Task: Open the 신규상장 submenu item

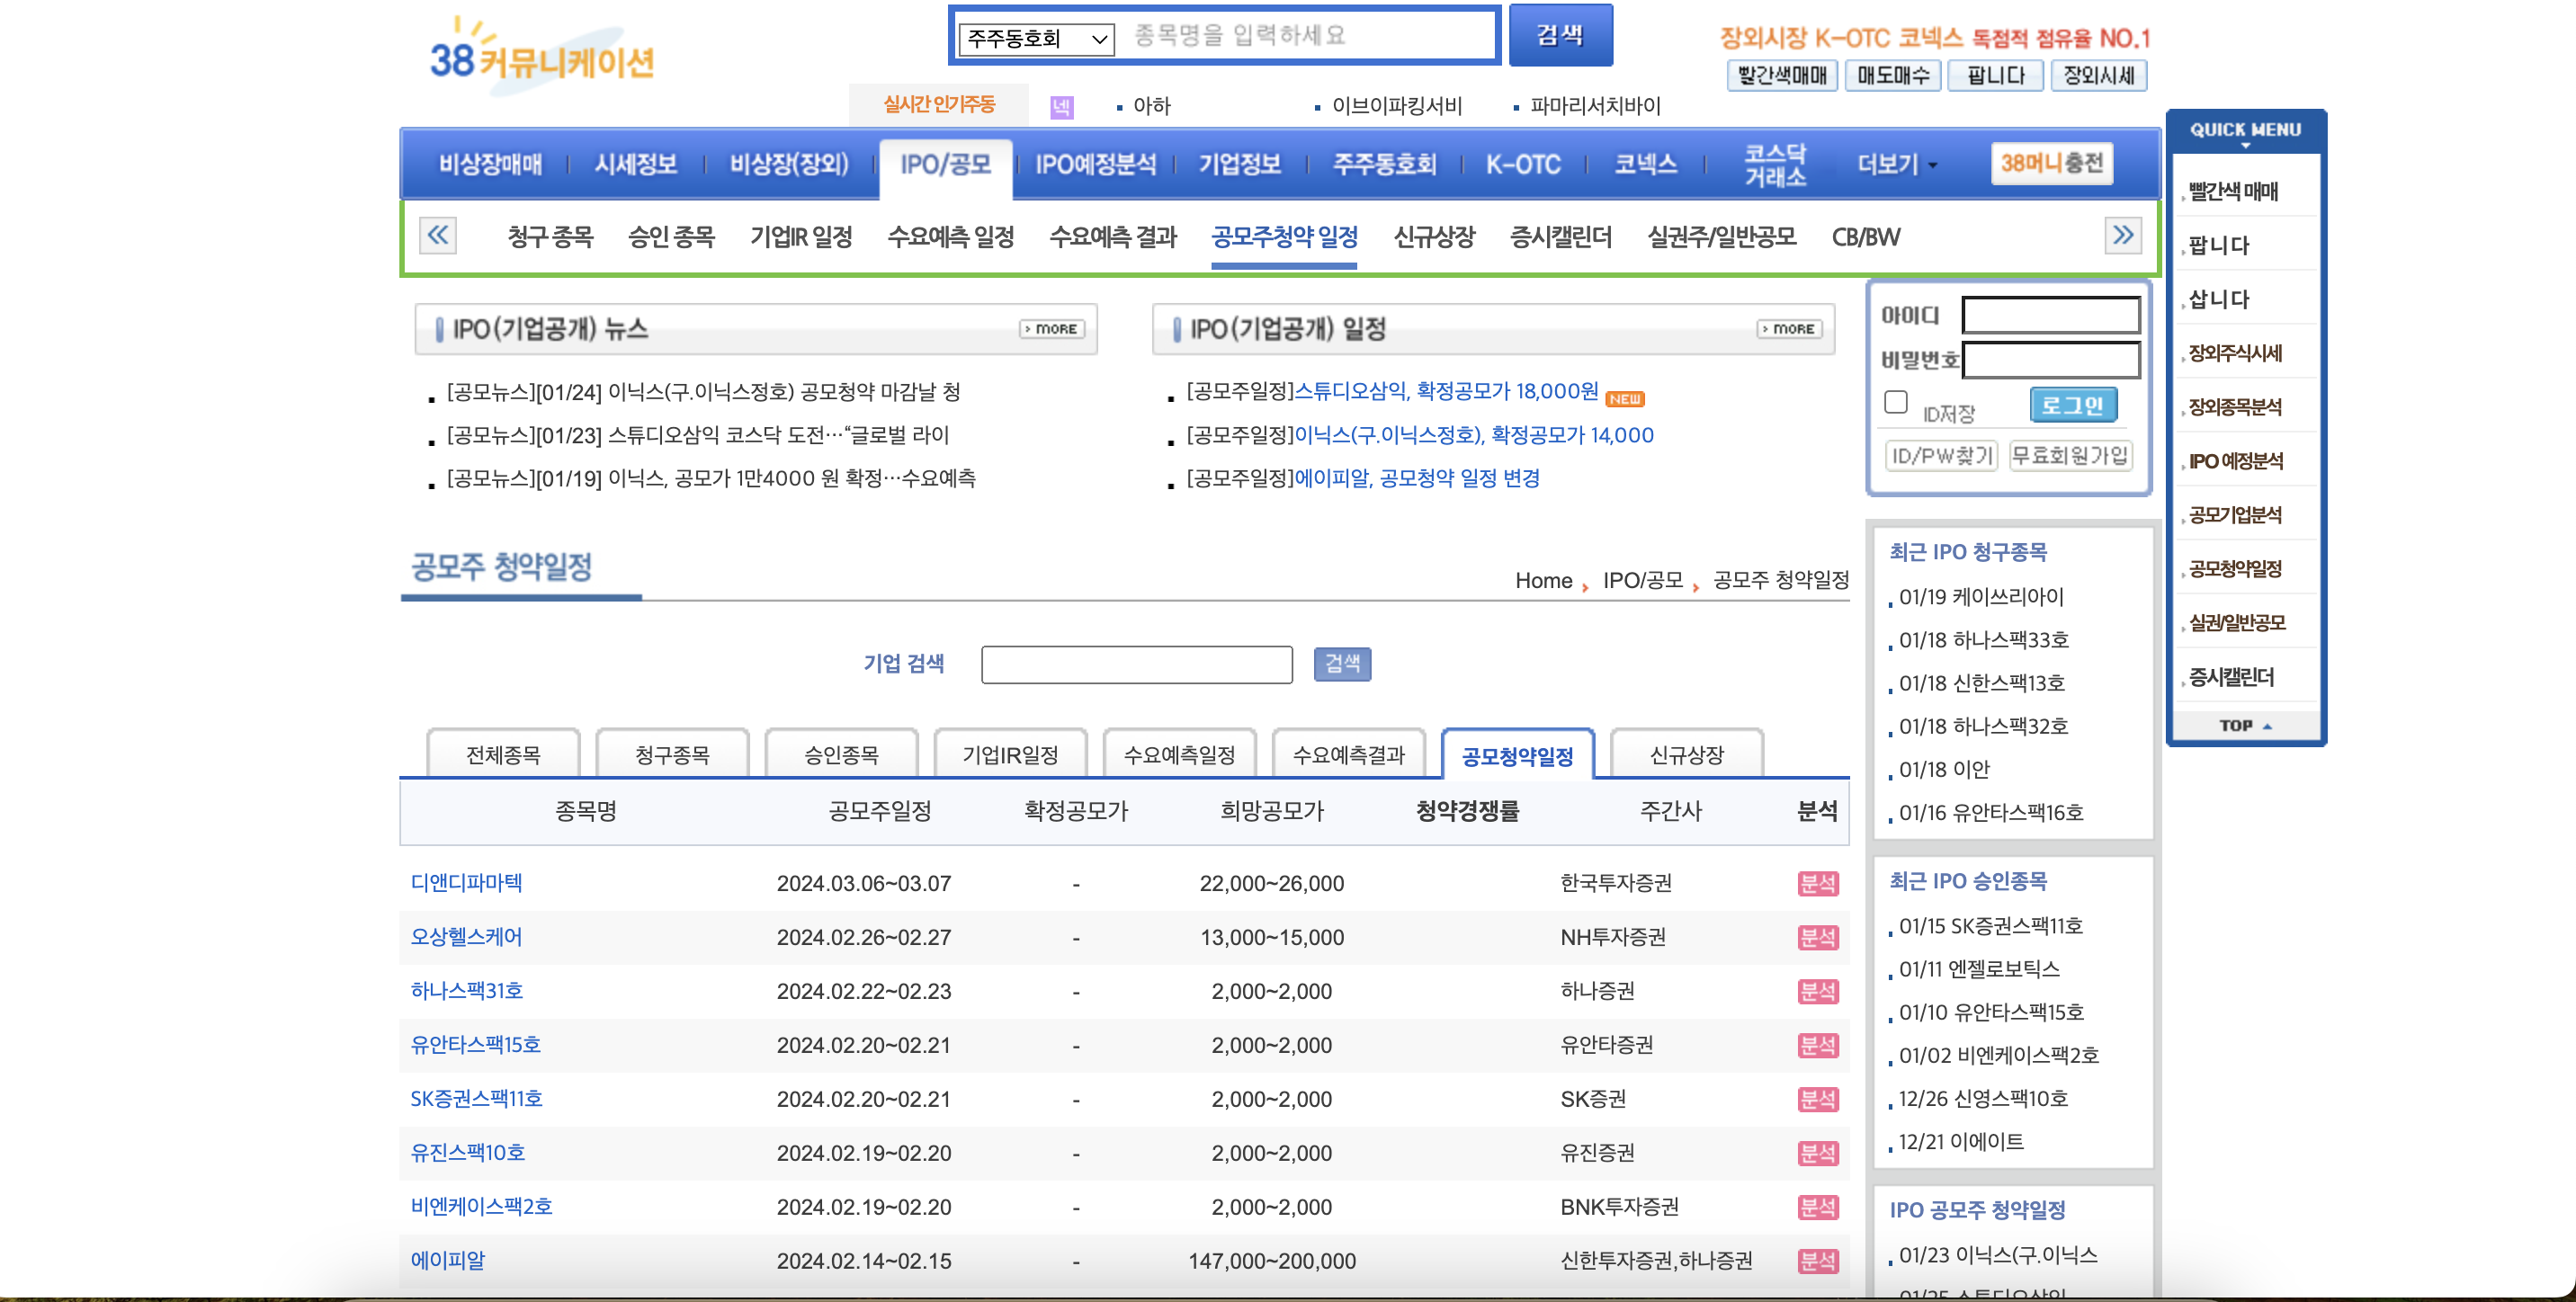Action: 1433,237
